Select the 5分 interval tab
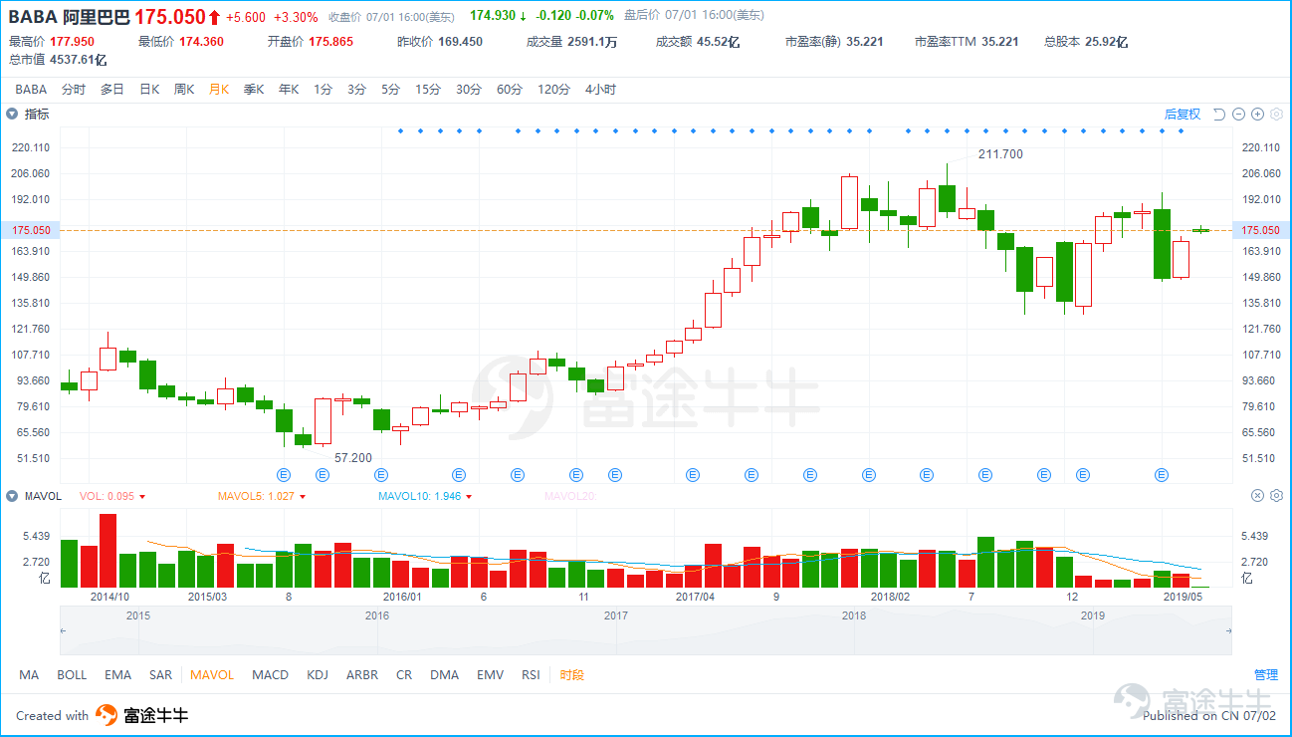Viewport: 1292px width, 737px height. [x=390, y=90]
